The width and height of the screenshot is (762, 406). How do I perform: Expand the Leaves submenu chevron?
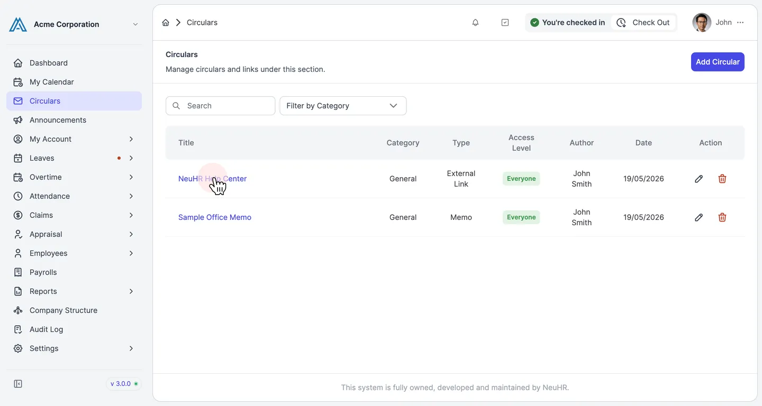pos(131,158)
